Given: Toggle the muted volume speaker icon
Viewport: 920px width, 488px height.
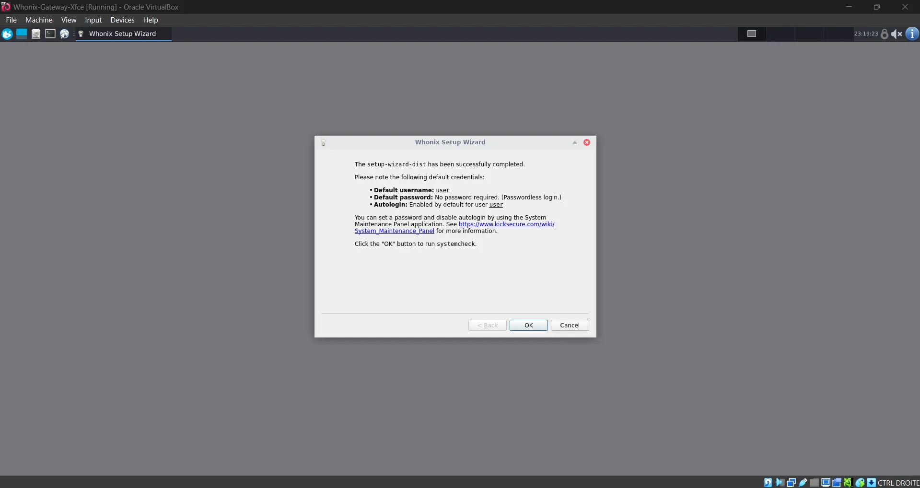Looking at the screenshot, I should [x=897, y=34].
